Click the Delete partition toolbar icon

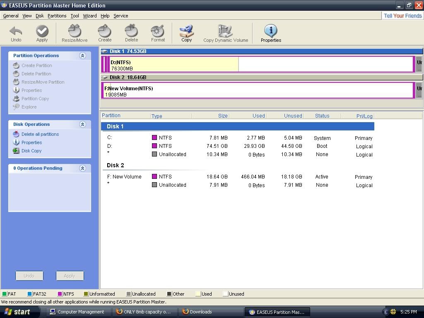click(x=131, y=31)
